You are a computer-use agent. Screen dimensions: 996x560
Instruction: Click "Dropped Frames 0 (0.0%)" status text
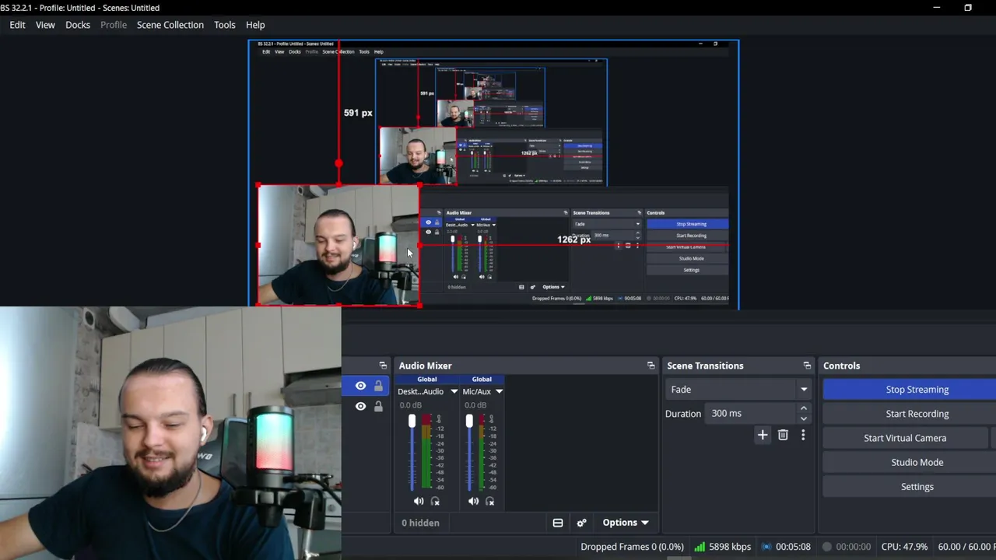632,547
